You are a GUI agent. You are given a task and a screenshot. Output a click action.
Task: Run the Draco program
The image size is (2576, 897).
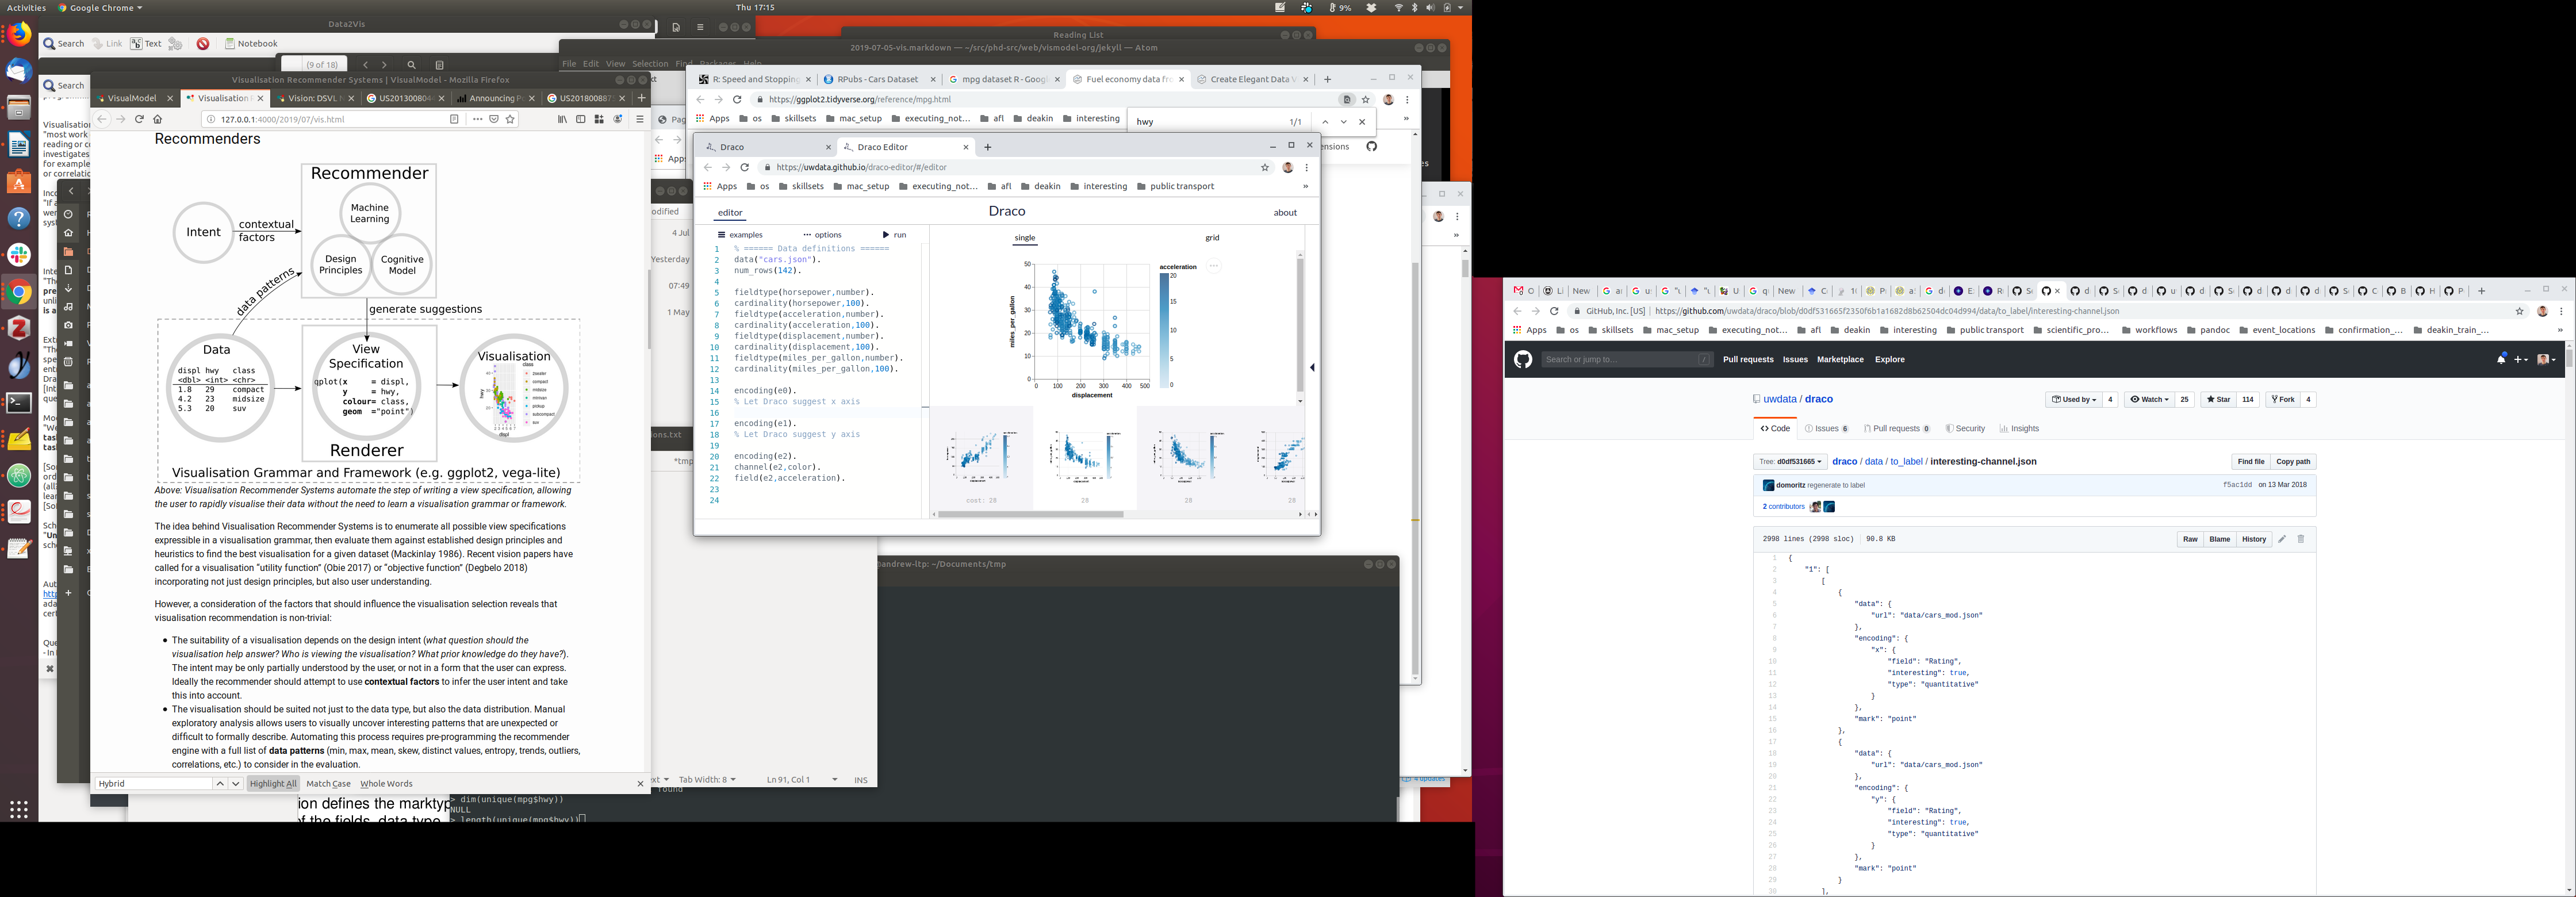tap(894, 235)
